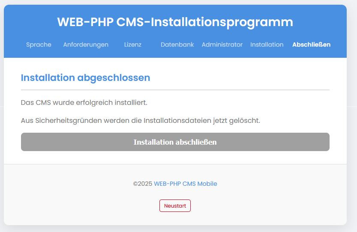
Task: Select the Lizenz step tab
Action: 133,45
